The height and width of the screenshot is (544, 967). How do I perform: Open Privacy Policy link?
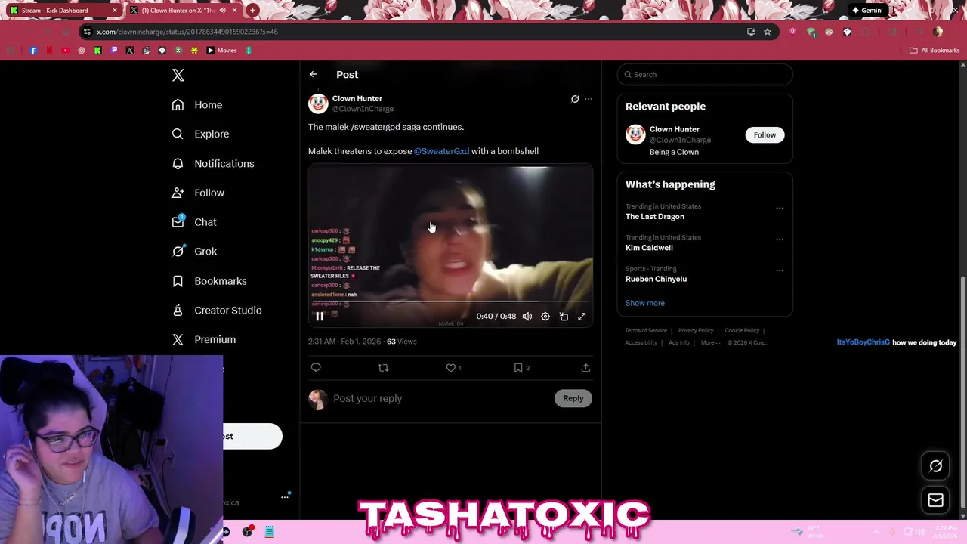(696, 330)
